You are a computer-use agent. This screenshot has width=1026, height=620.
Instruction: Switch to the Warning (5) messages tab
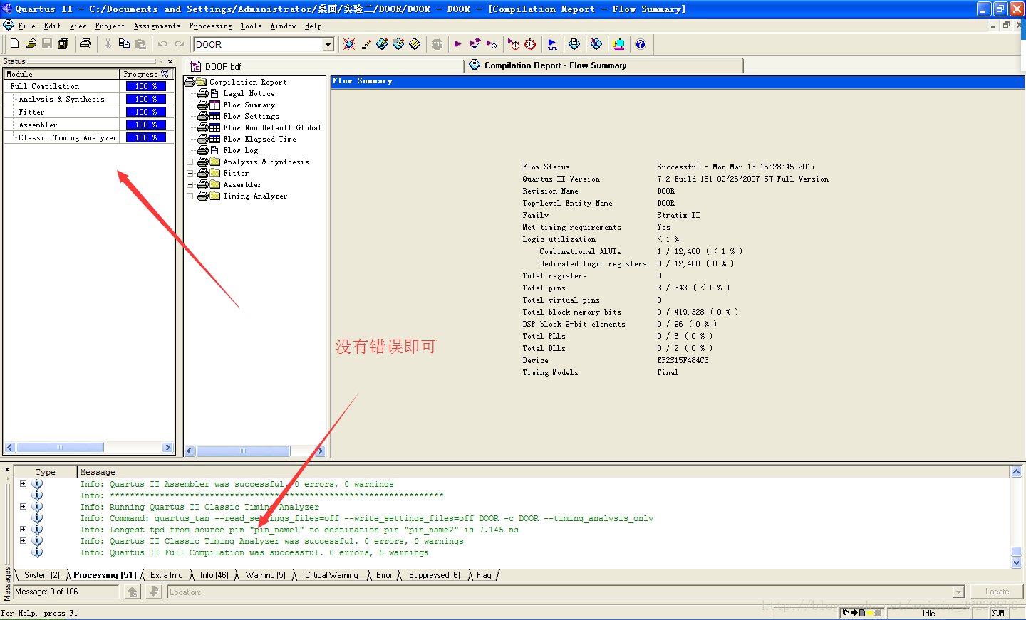pyautogui.click(x=265, y=575)
